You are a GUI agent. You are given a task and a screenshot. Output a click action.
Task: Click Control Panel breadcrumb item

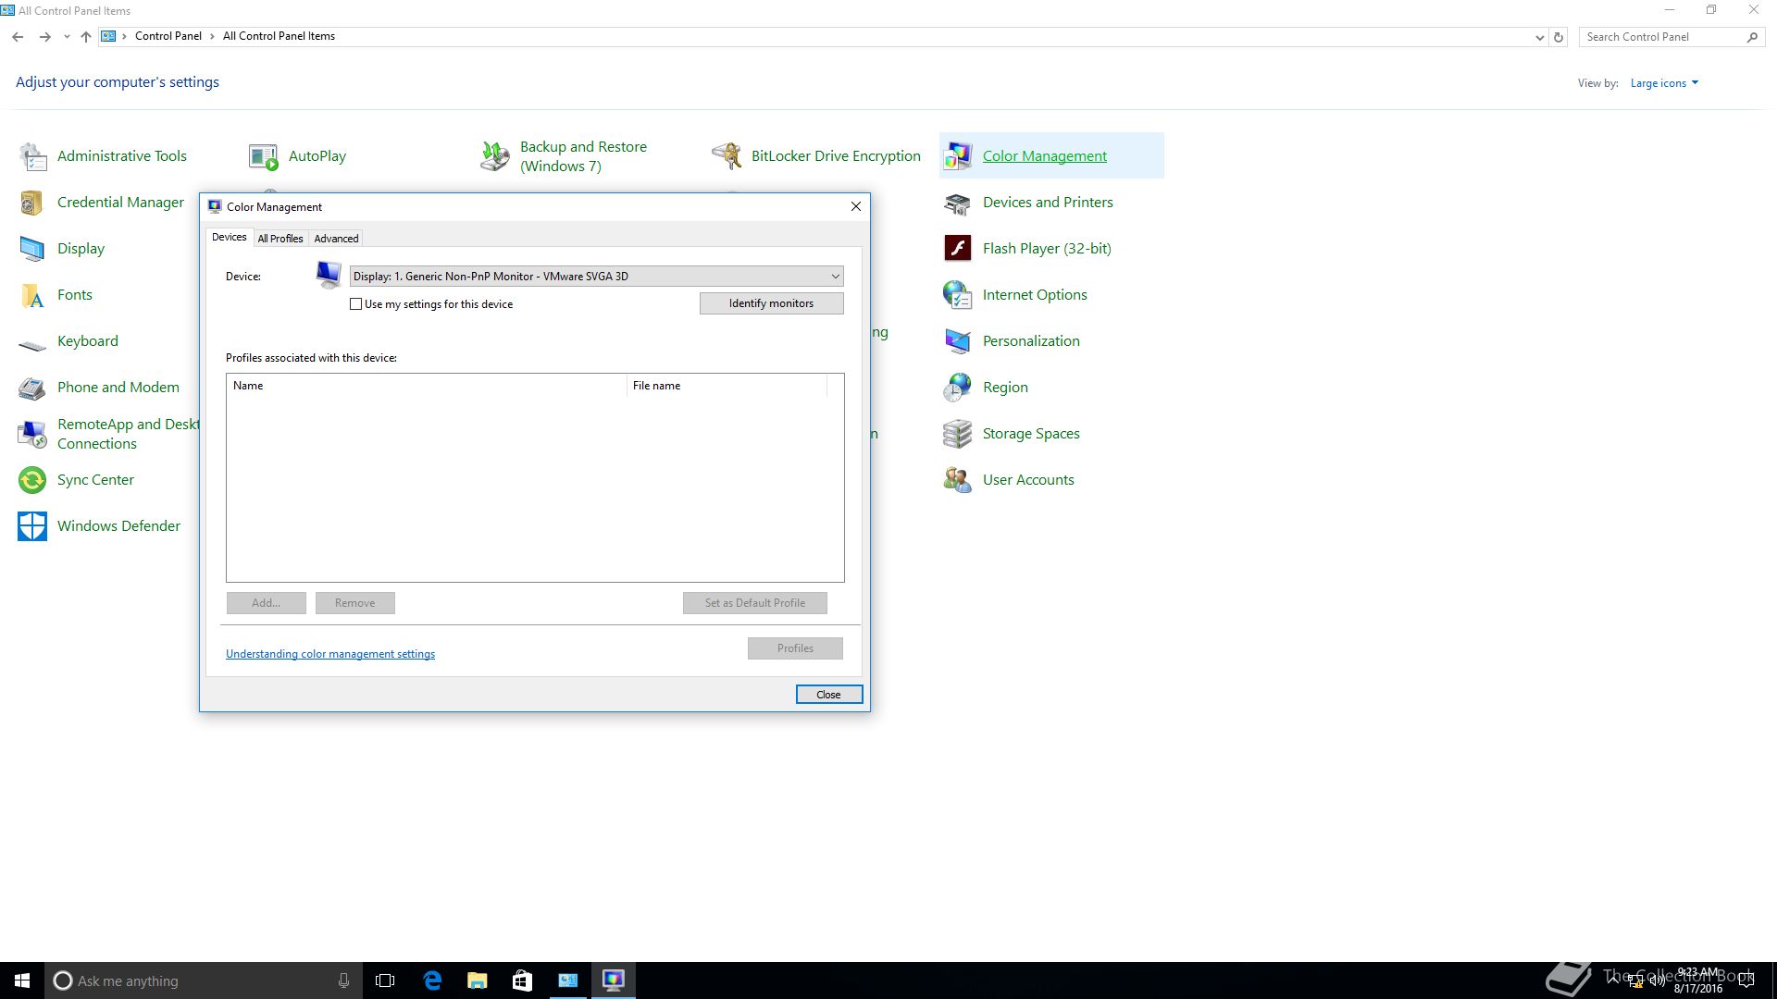click(168, 37)
